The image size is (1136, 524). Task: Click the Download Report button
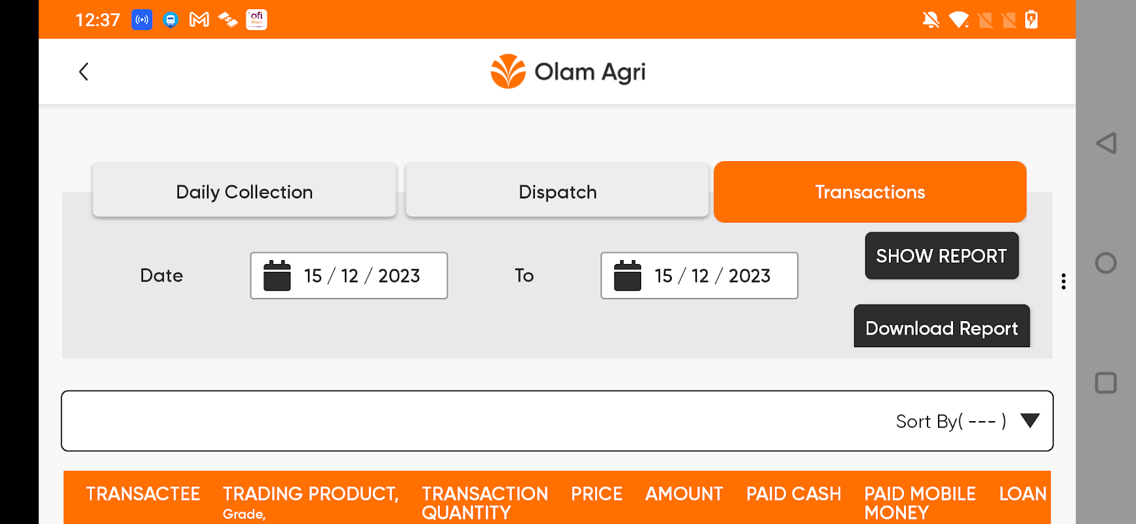pos(941,327)
